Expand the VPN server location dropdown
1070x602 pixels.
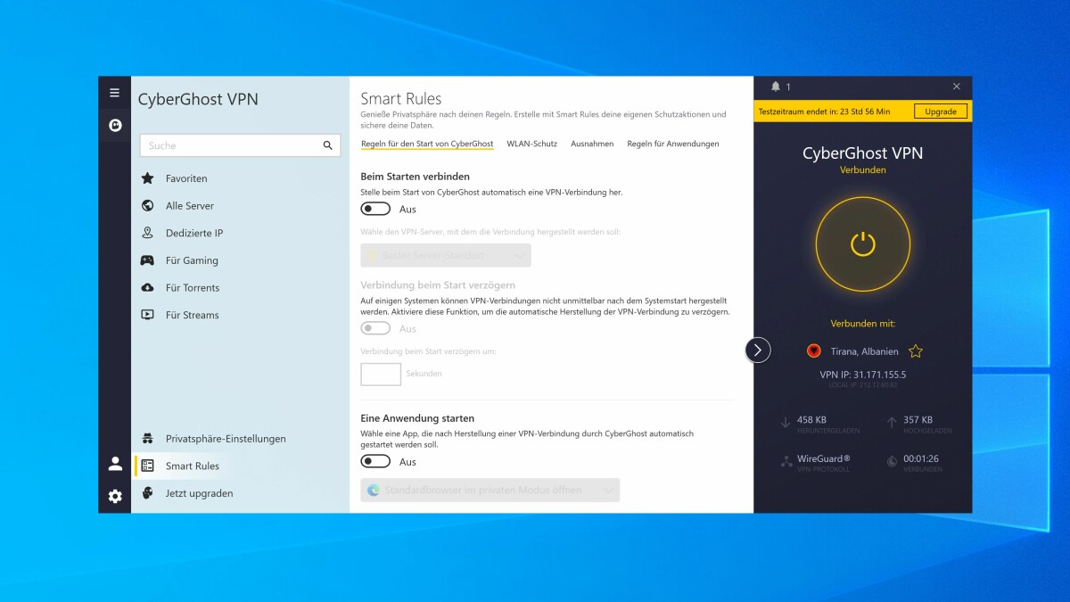tap(446, 255)
